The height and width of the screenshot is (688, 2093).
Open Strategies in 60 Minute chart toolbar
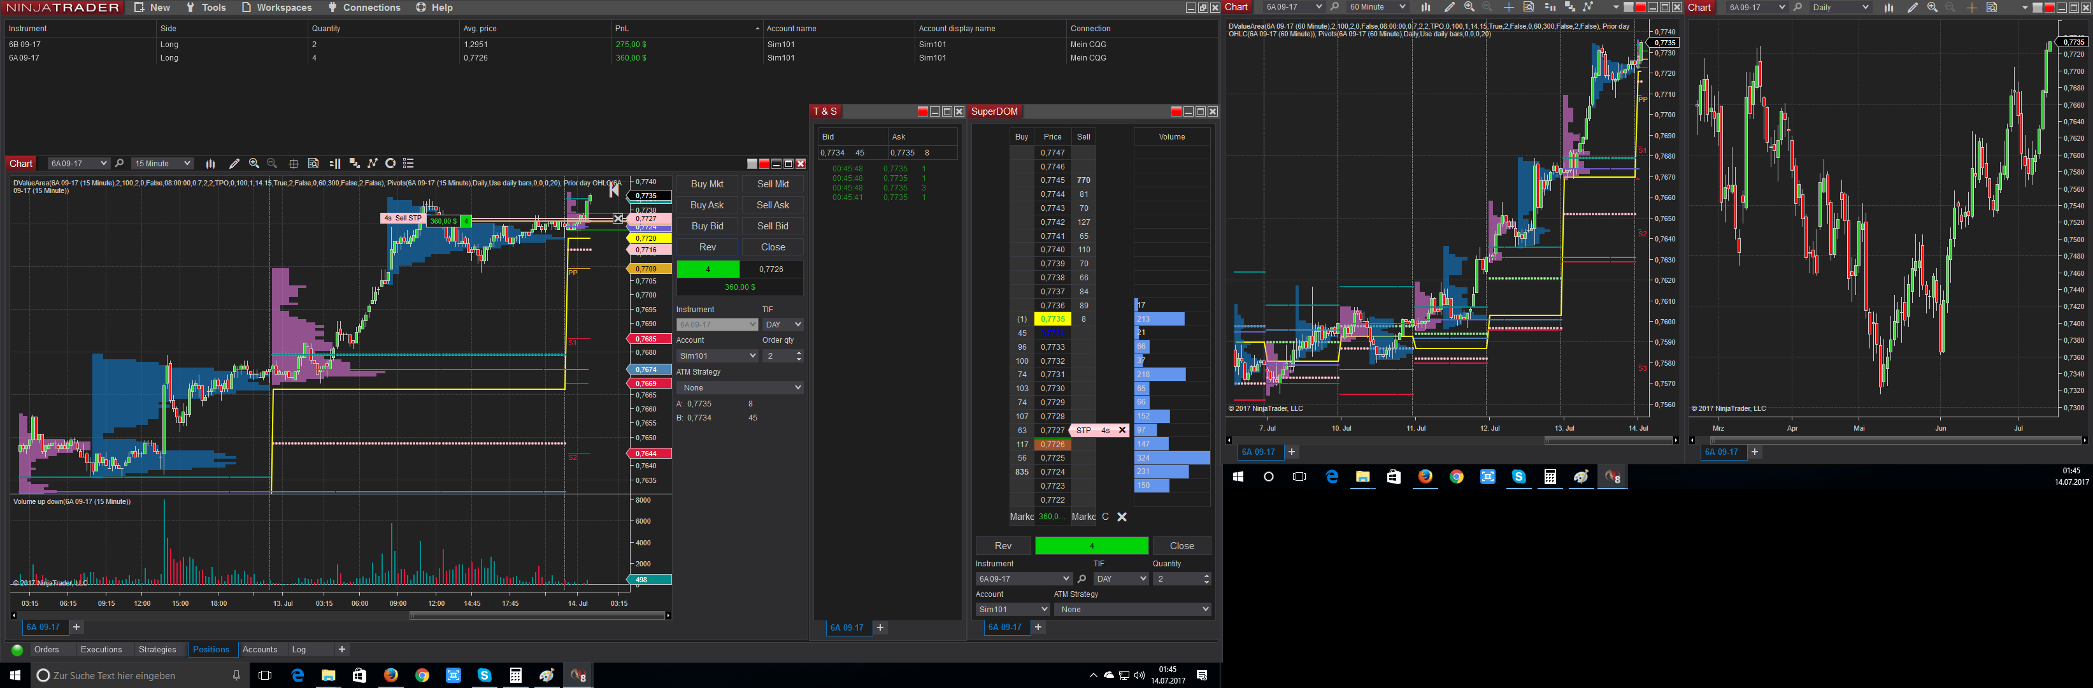click(x=1588, y=7)
